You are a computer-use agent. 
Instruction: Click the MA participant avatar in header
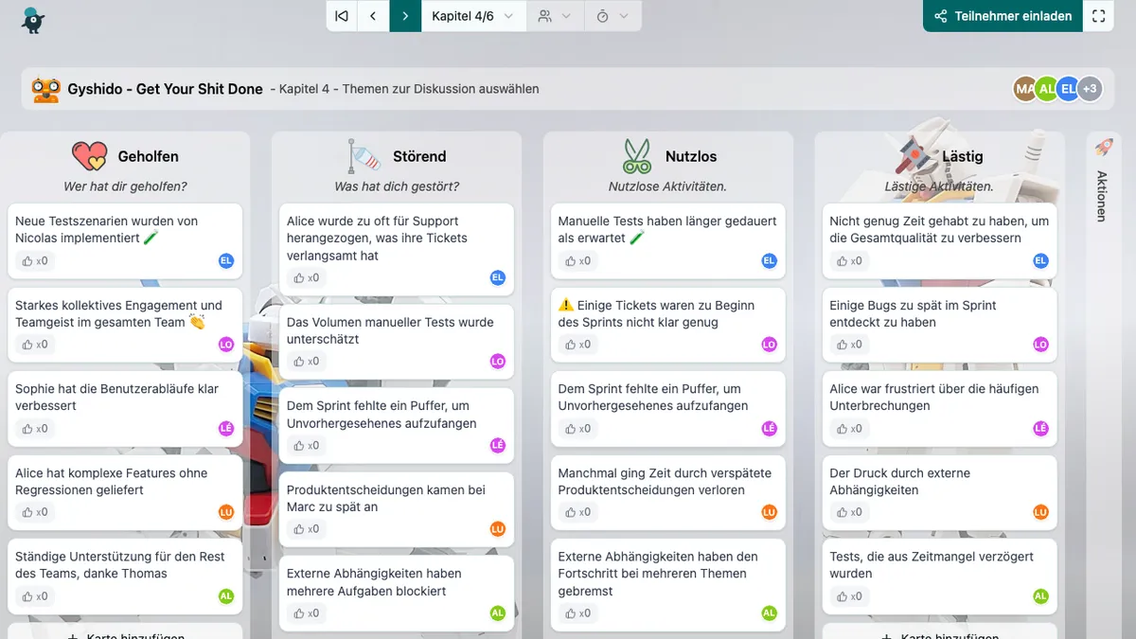tap(1024, 89)
